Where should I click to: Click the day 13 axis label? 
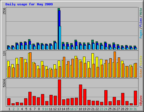click(x=59, y=109)
